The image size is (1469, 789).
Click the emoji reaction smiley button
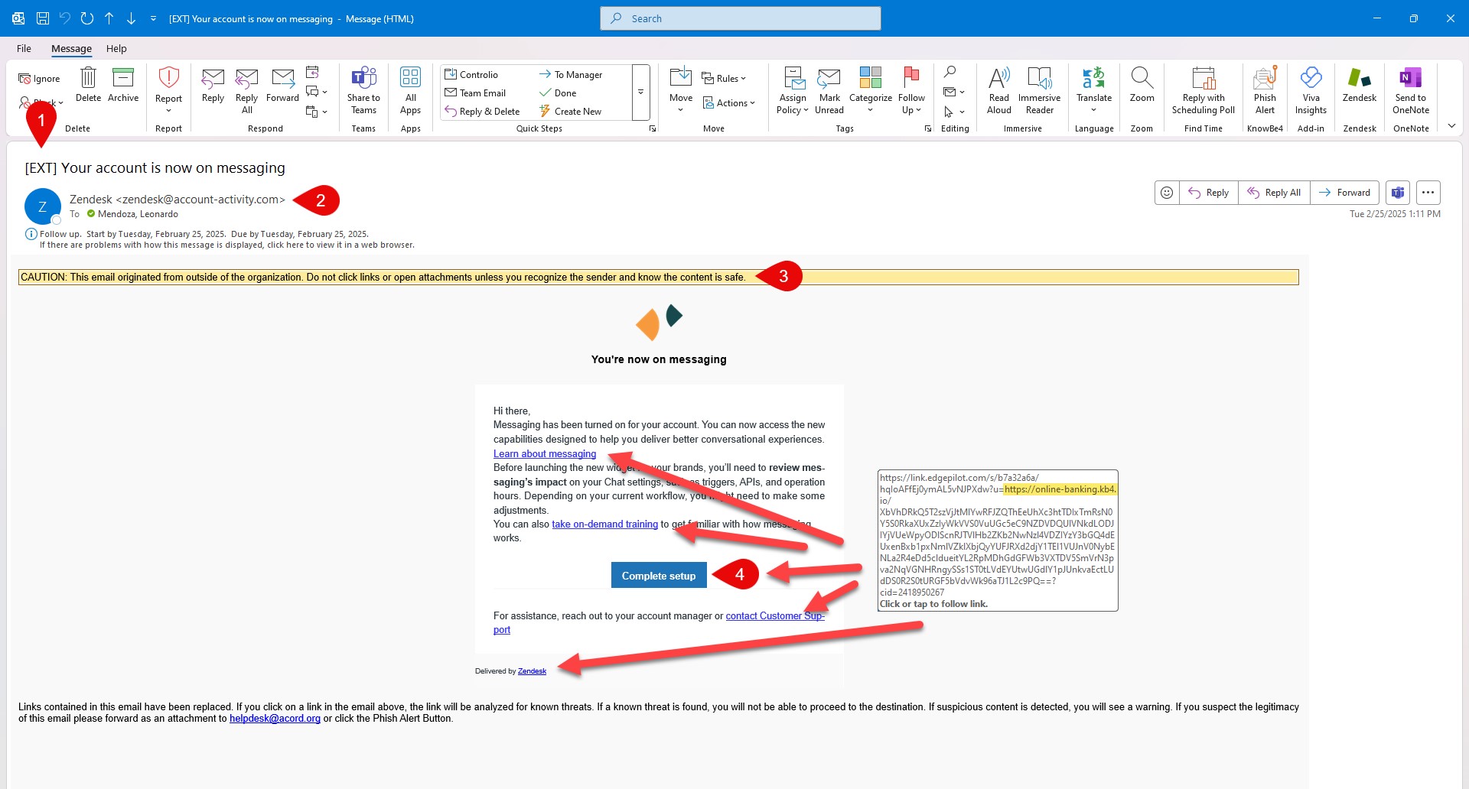[1167, 193]
